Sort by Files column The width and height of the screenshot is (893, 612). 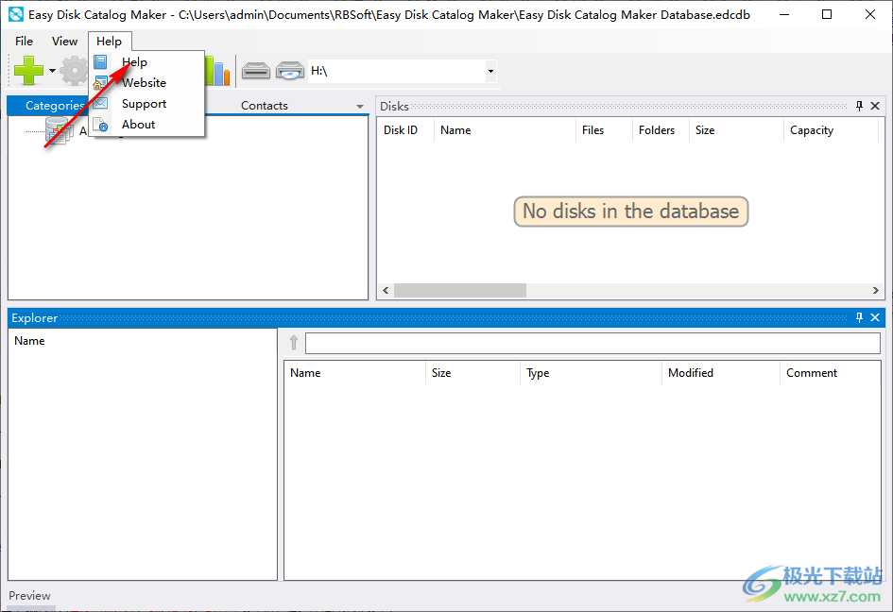pos(604,130)
